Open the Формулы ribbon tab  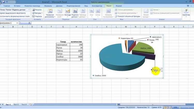(x=48, y=6)
